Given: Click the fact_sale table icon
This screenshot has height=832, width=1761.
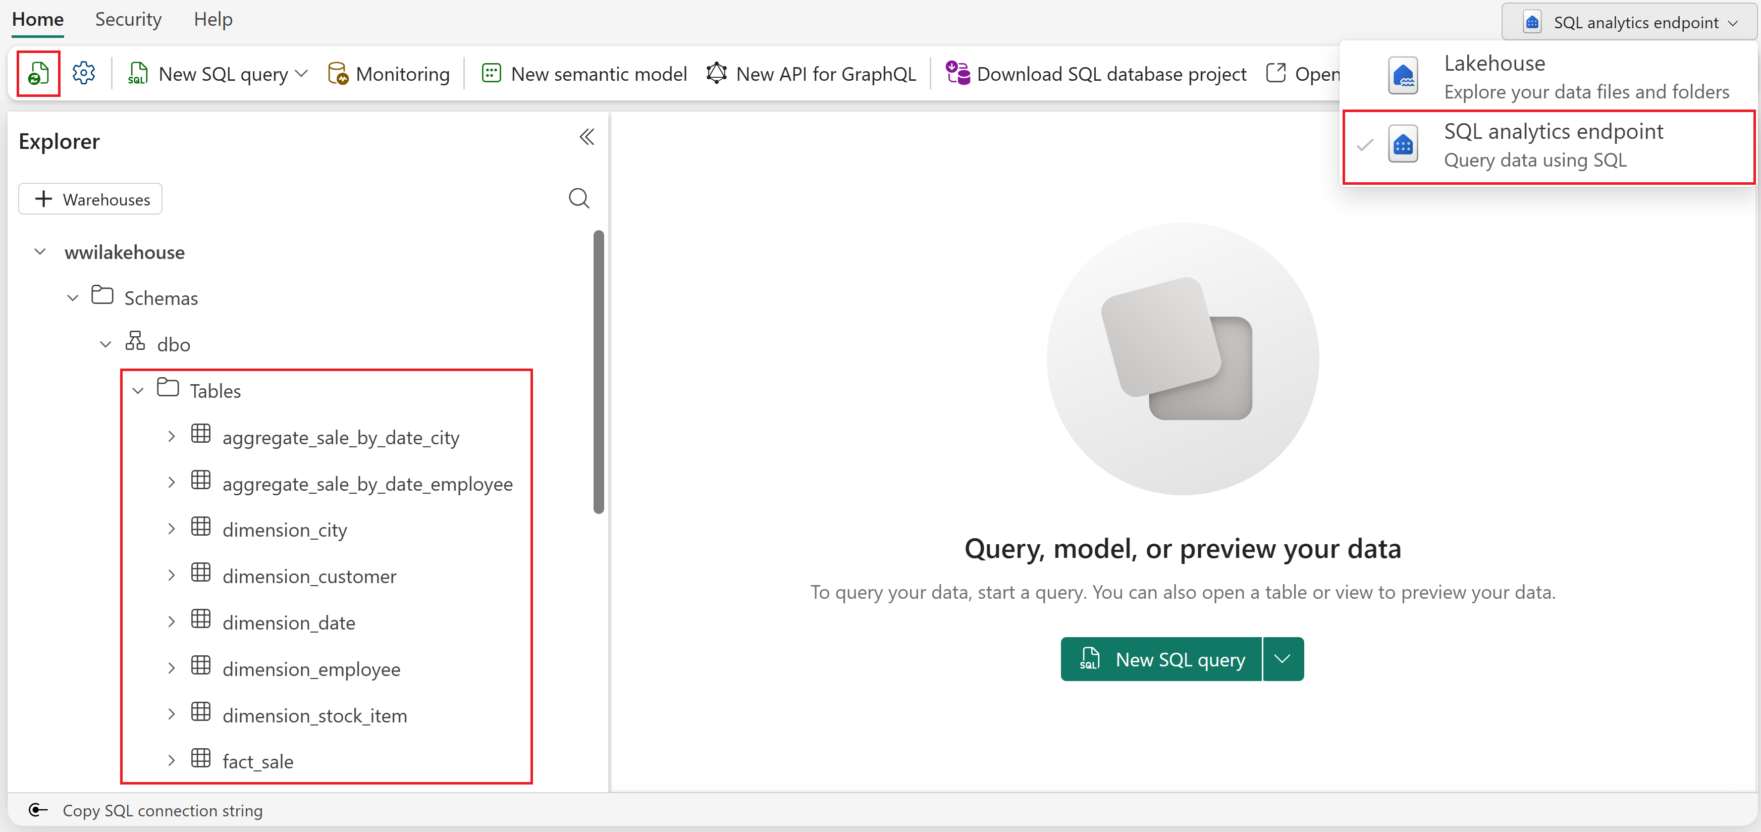Looking at the screenshot, I should click(x=201, y=759).
